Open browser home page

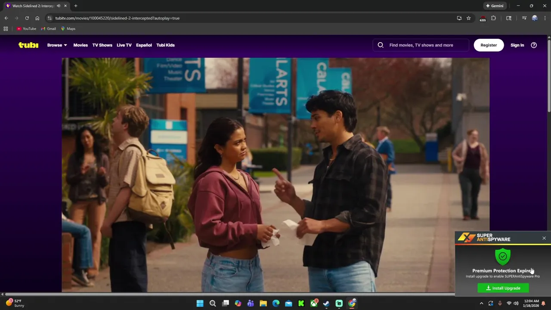click(37, 18)
